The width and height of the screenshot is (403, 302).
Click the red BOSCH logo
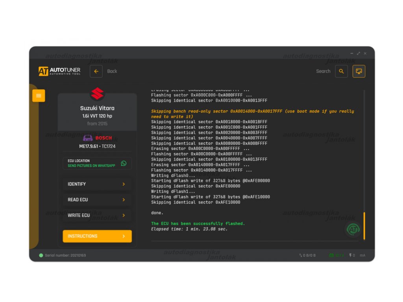104,138
